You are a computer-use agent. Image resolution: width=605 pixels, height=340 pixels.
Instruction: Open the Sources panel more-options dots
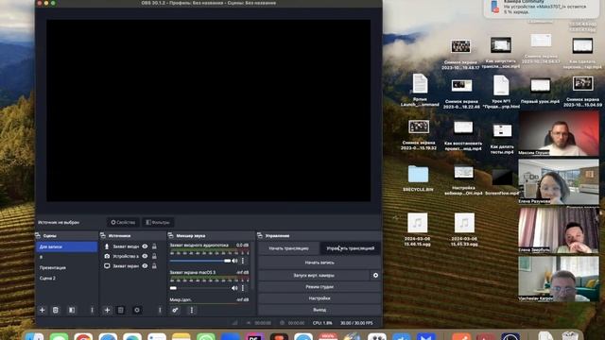[x=160, y=310]
